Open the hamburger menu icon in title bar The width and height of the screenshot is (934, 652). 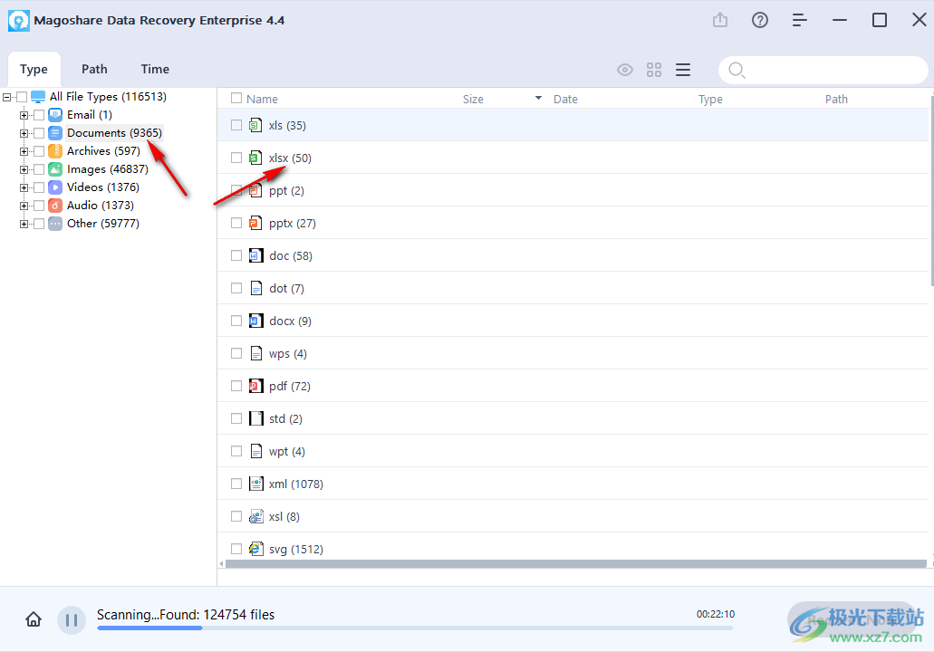pos(799,20)
